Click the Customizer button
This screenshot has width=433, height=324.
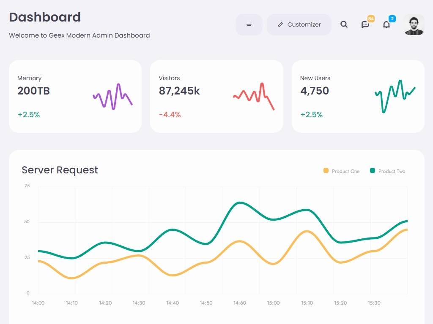coord(299,24)
